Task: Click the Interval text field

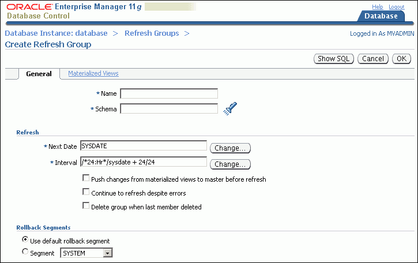Action: 144,162
